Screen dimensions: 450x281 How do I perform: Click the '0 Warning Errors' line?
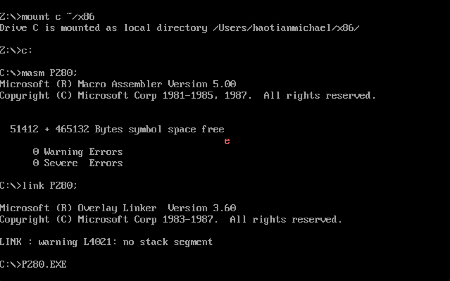tap(77, 152)
